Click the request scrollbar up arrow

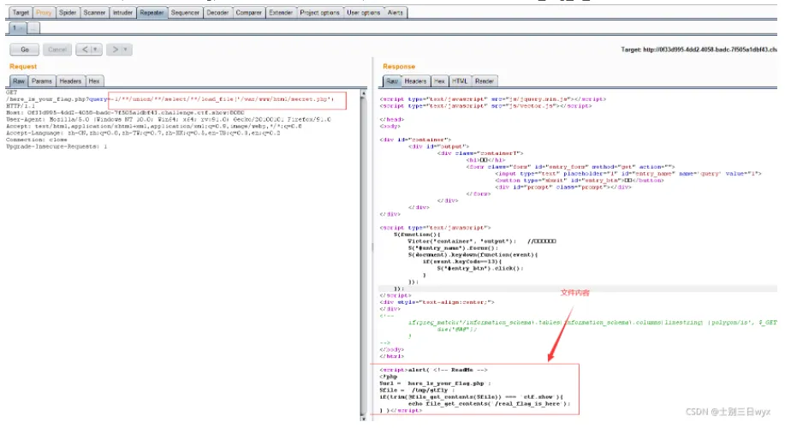pyautogui.click(x=364, y=93)
